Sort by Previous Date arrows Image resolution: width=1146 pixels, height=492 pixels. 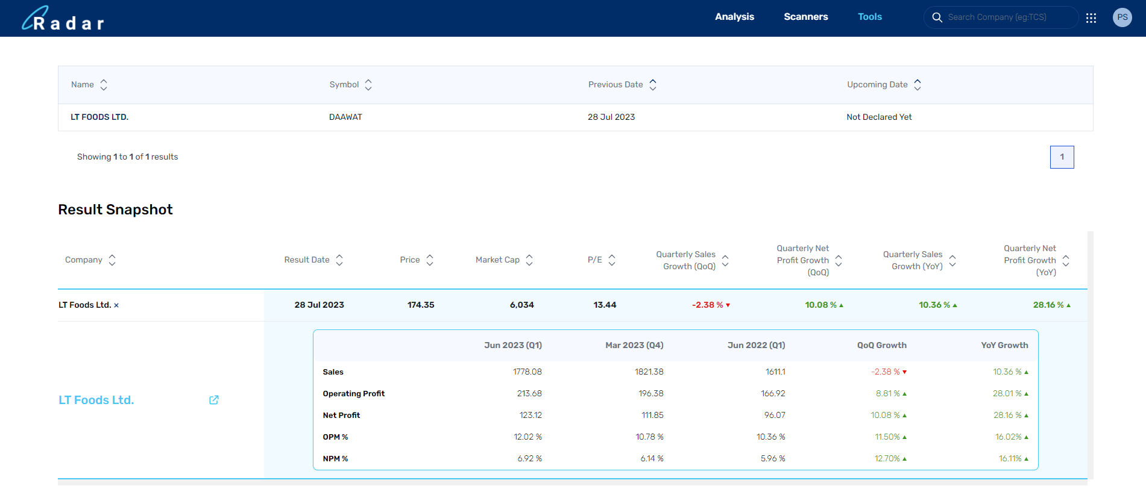click(x=653, y=85)
